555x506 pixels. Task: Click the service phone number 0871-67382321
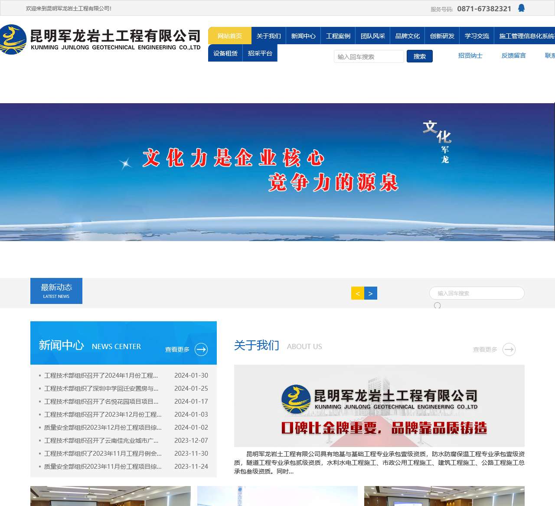pyautogui.click(x=484, y=9)
